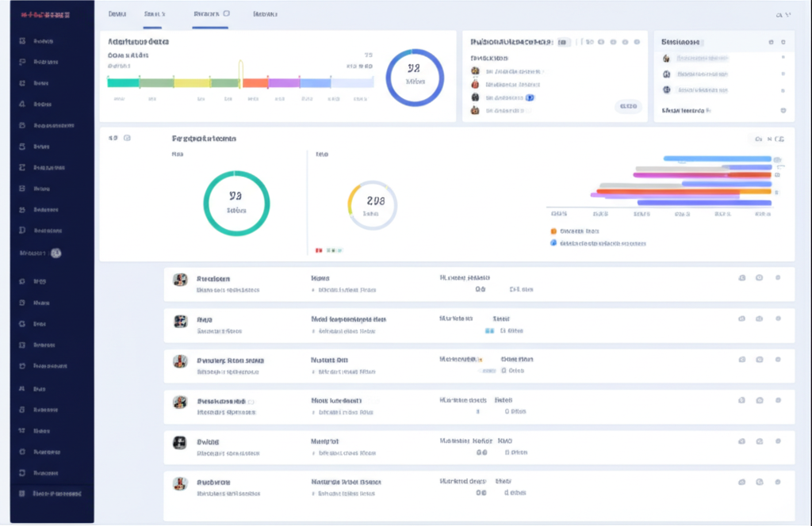Click the edit icon on the first table row
The height and width of the screenshot is (526, 812).
click(x=741, y=279)
